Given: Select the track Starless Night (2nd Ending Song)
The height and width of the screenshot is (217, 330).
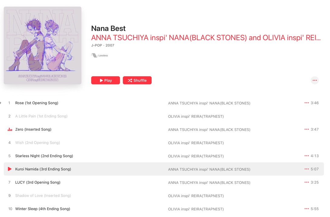Looking at the screenshot, I should coord(44,156).
